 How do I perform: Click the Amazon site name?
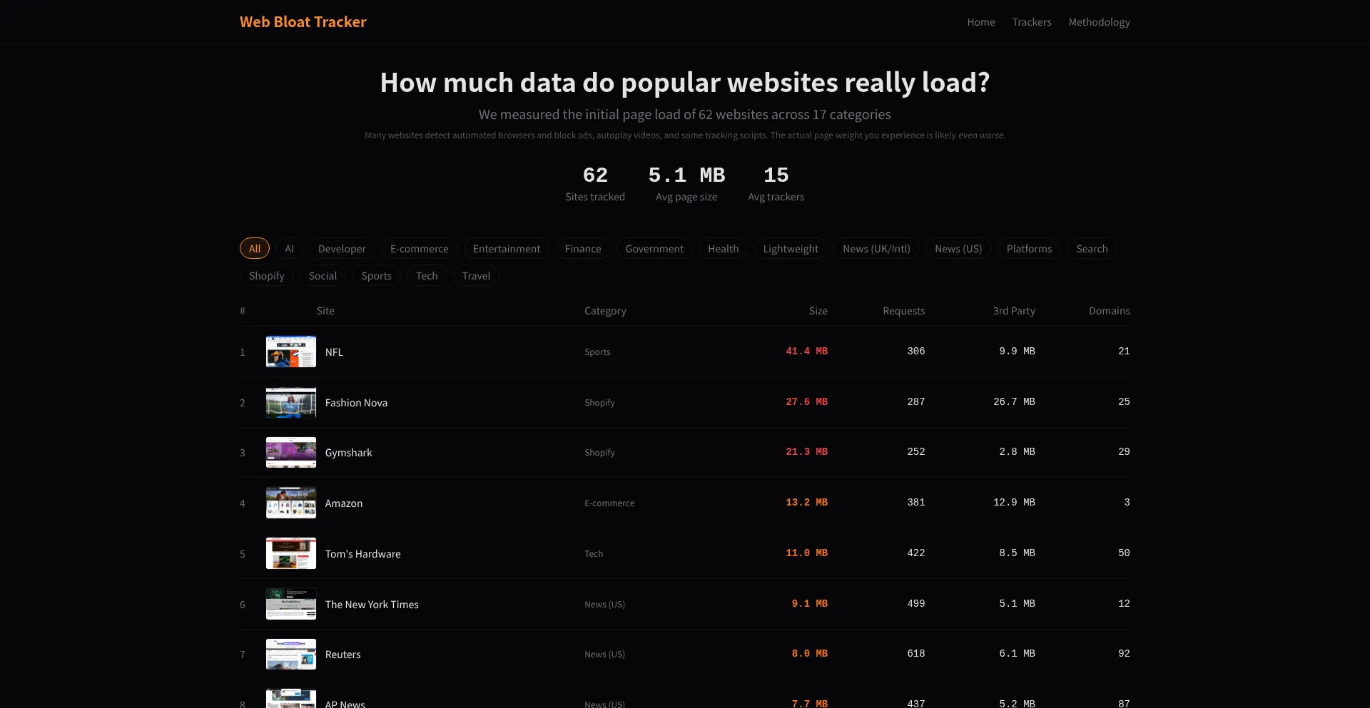[343, 503]
